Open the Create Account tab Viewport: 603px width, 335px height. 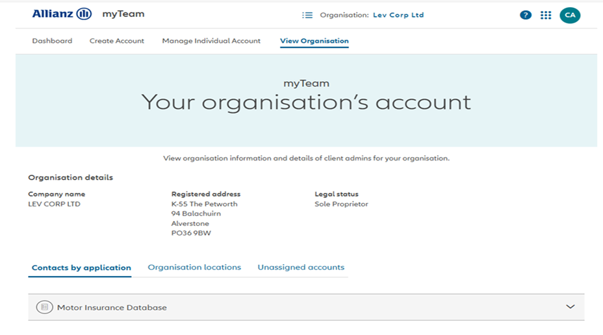pyautogui.click(x=117, y=41)
